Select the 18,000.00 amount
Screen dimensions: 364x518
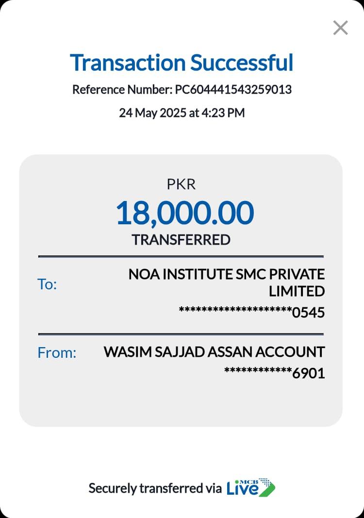click(185, 213)
